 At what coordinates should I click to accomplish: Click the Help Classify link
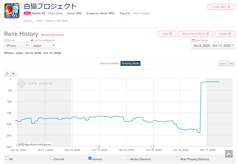(142, 13)
